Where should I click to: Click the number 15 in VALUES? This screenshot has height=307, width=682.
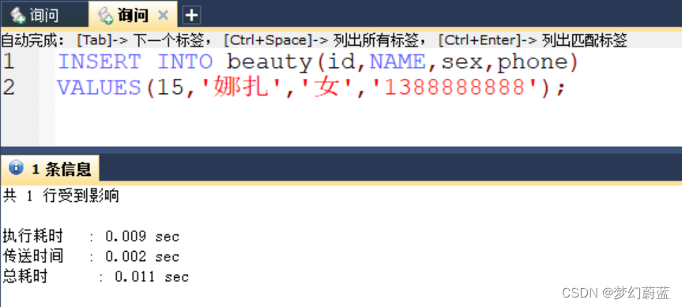[171, 88]
